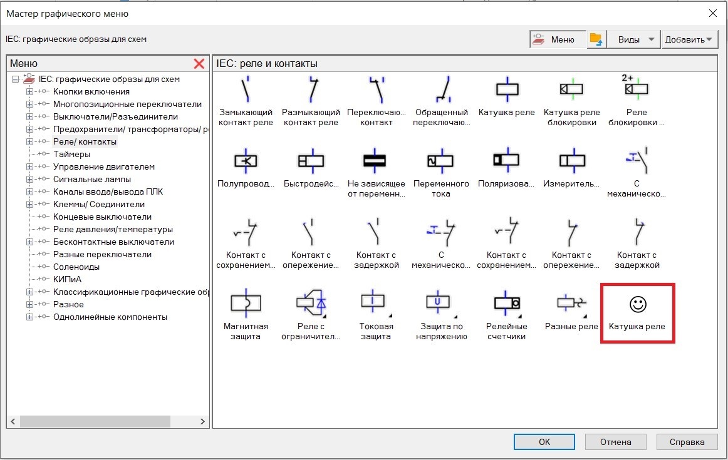Open the Релейные счетчики symbol

[507, 304]
